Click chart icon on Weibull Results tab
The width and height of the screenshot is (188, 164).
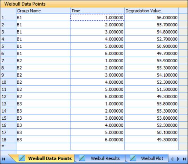(82, 158)
